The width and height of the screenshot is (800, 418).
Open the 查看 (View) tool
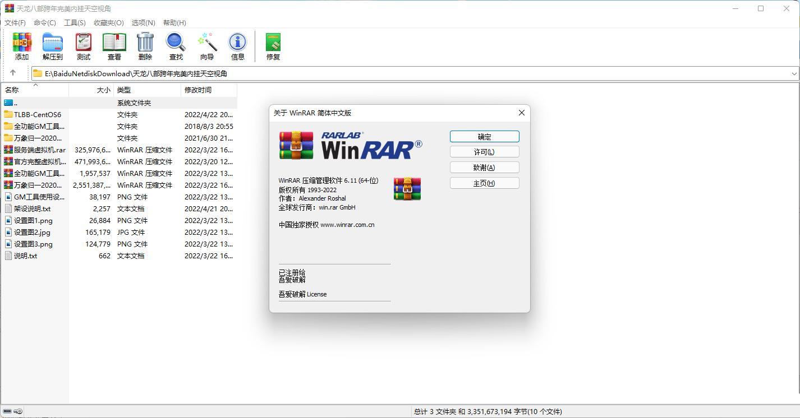point(114,46)
